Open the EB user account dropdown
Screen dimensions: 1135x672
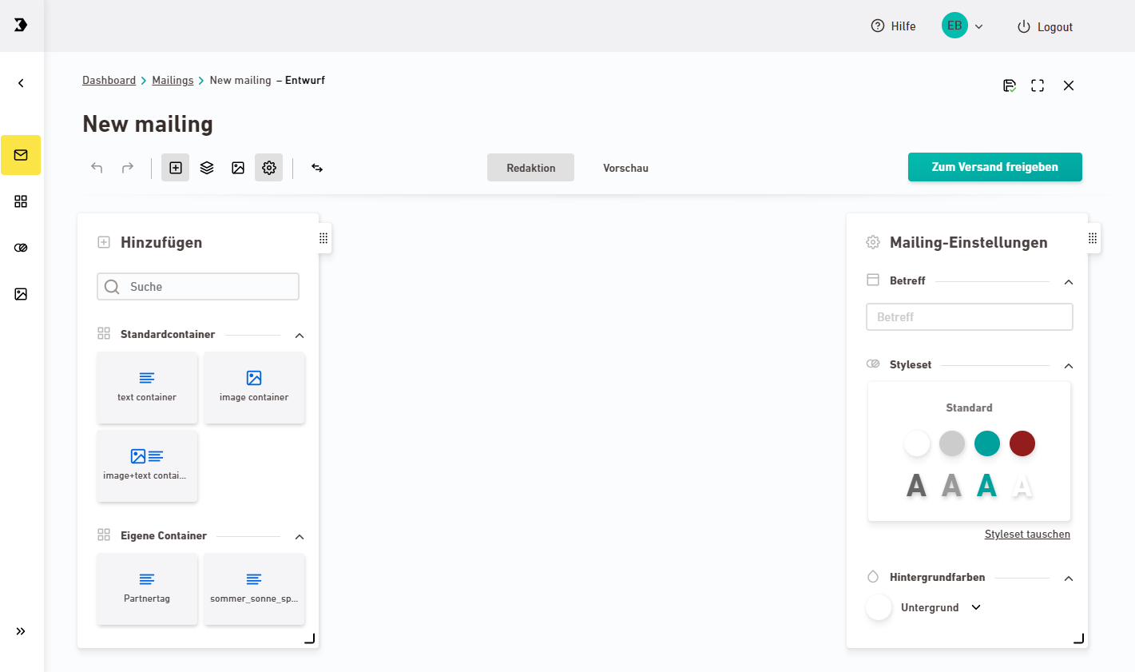[962, 26]
